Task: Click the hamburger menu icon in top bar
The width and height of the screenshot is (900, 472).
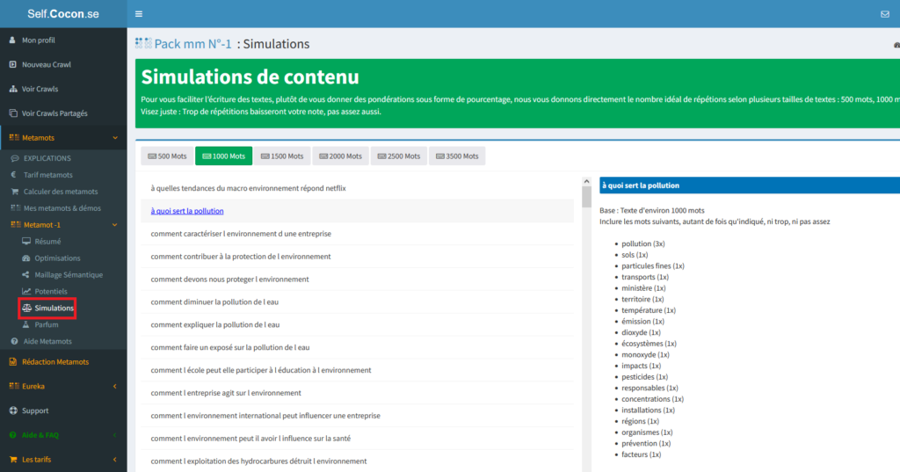Action: point(139,14)
